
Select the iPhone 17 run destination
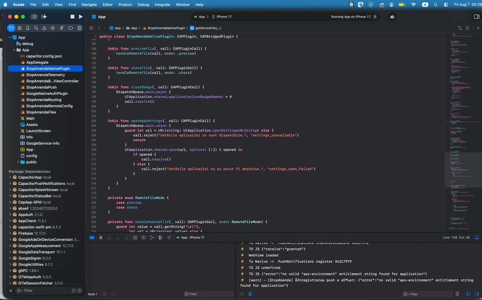click(x=222, y=16)
